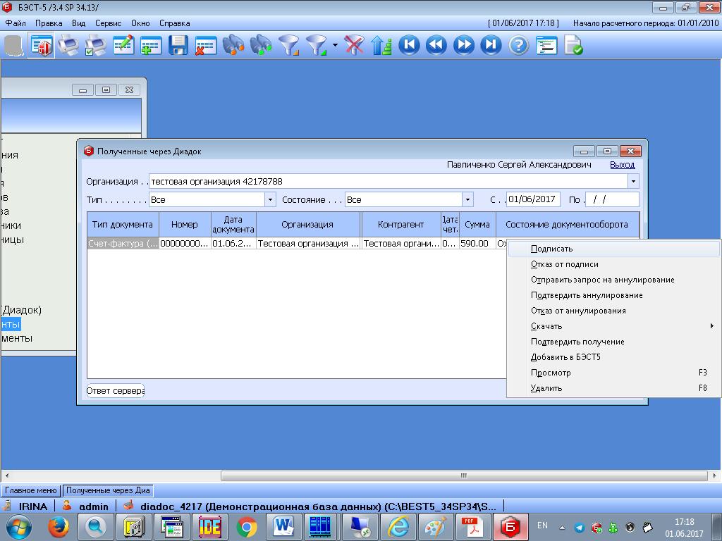722x541 pixels.
Task: Open the Организация dropdown list
Action: point(634,181)
